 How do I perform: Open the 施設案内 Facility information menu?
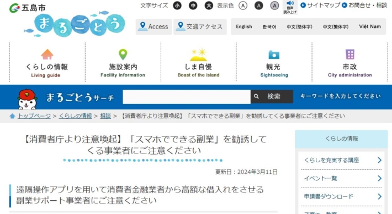pyautogui.click(x=123, y=62)
